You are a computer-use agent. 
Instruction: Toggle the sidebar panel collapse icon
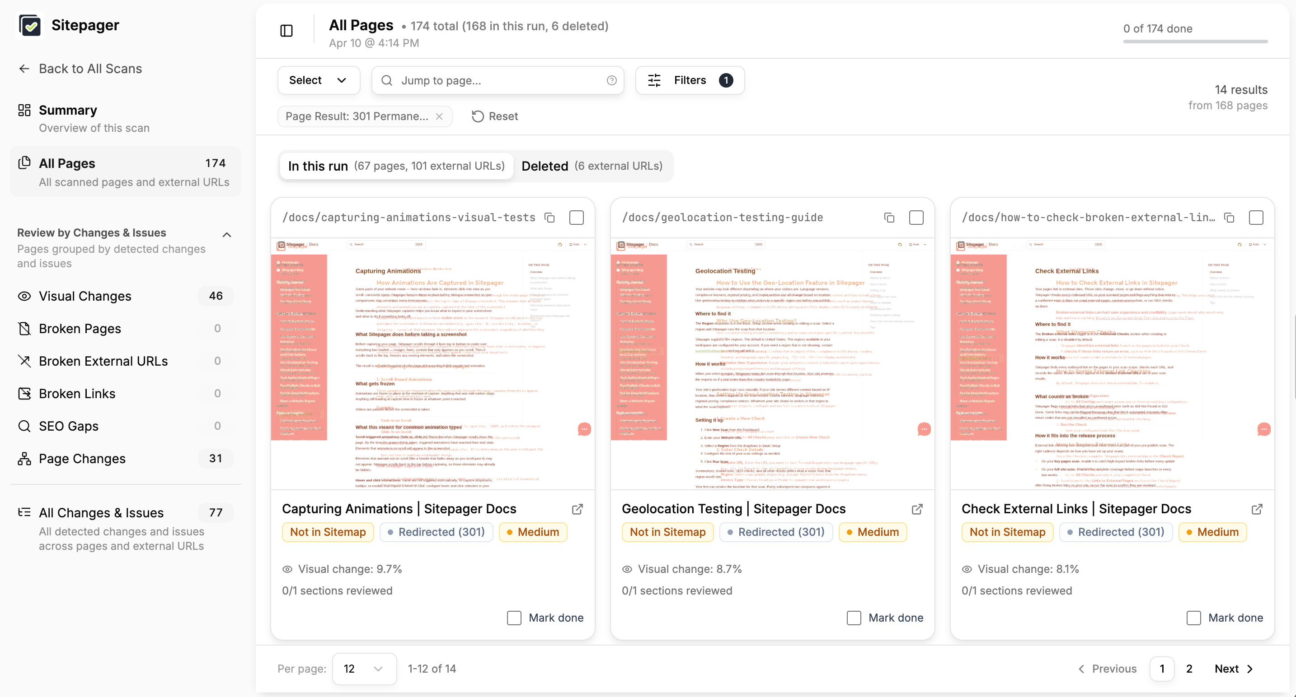(x=286, y=31)
